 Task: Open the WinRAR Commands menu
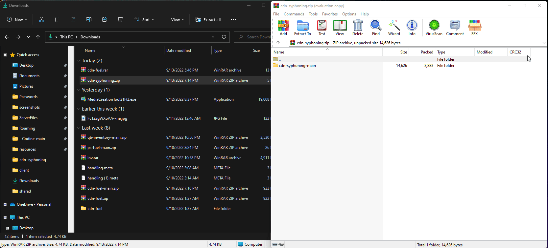tap(294, 14)
